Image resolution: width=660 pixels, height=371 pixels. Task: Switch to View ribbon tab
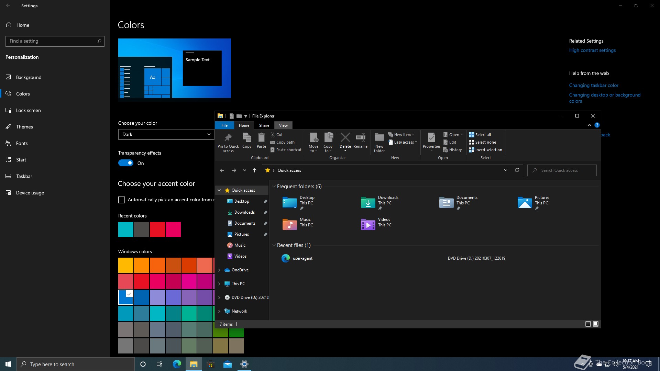[x=283, y=125]
